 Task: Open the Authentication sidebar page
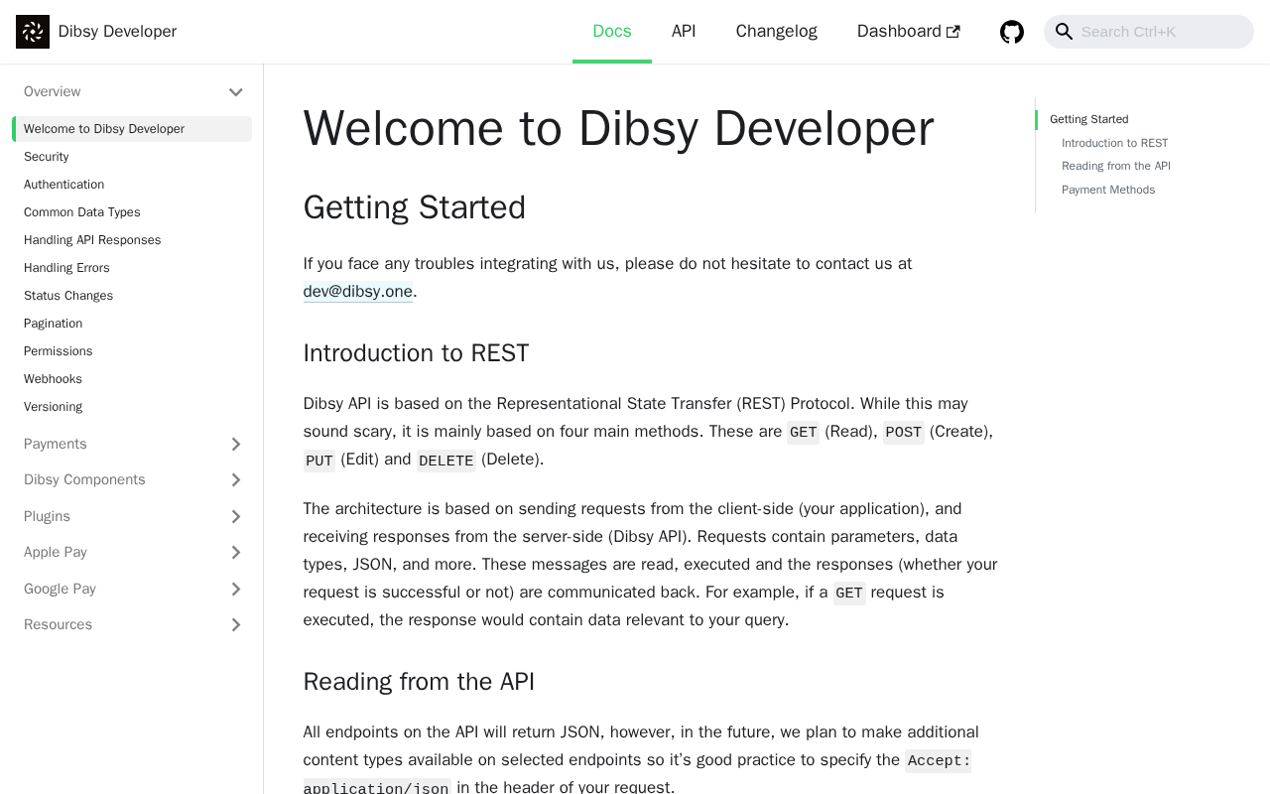132,185
